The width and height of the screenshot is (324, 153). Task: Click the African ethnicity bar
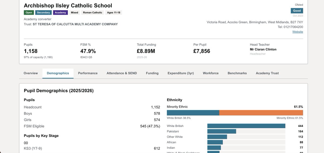point(215,142)
